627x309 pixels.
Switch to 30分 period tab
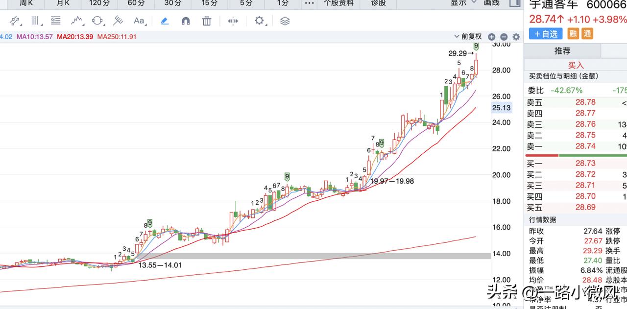tap(173, 3)
